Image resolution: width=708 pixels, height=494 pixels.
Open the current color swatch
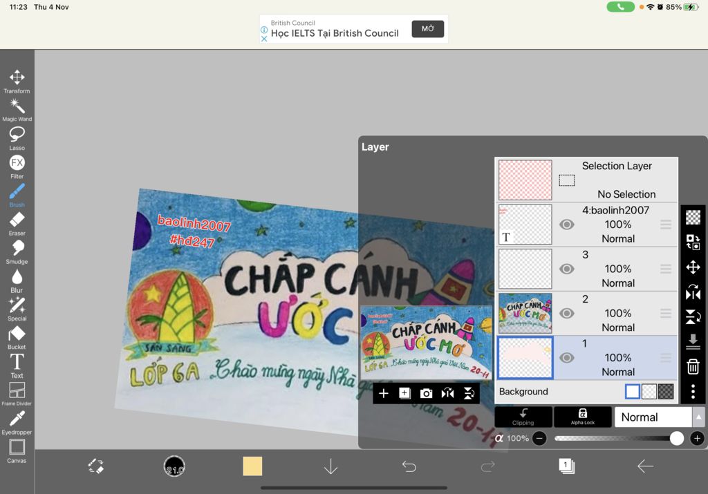252,466
